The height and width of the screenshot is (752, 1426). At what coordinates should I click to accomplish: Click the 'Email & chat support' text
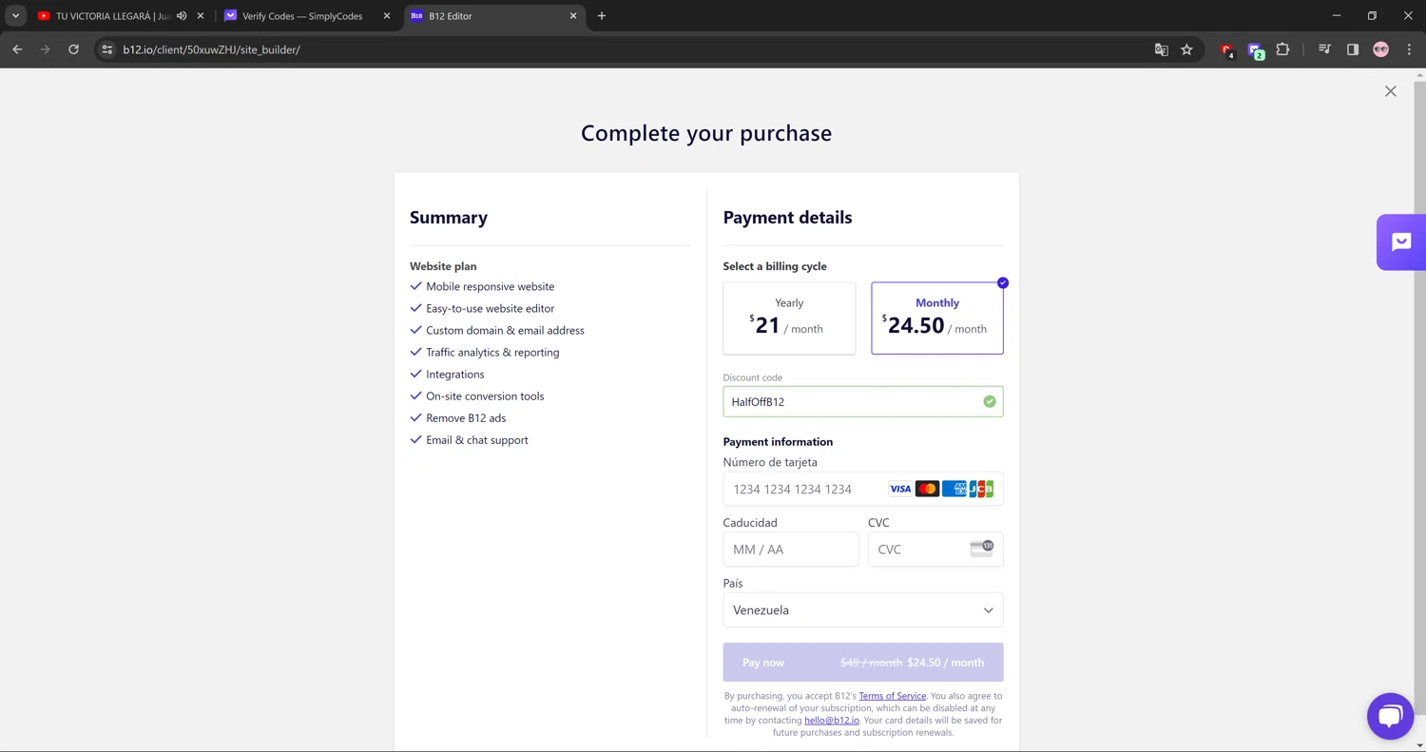pyautogui.click(x=477, y=439)
